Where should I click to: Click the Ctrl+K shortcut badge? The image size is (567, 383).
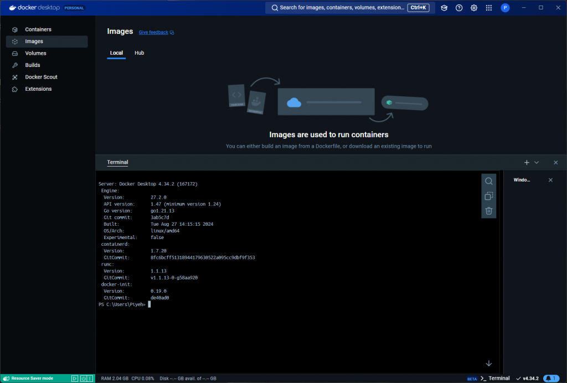(x=419, y=8)
